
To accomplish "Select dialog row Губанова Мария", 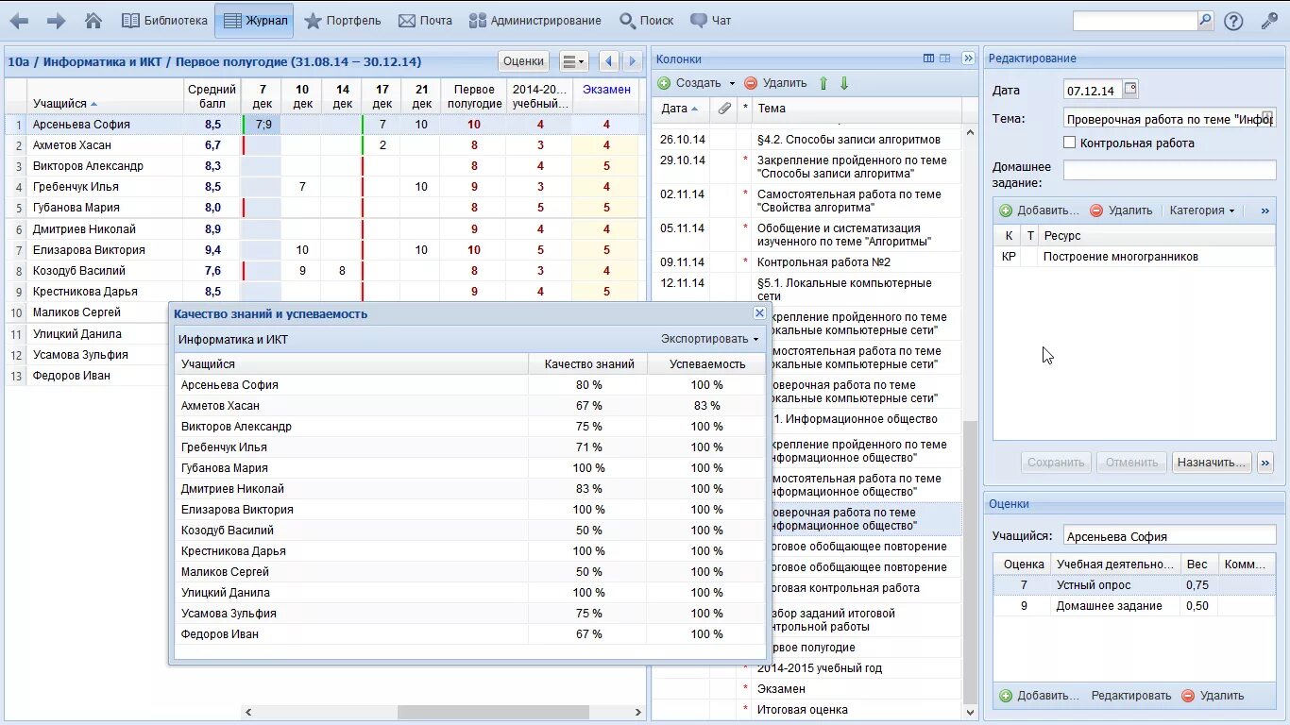I will [470, 468].
